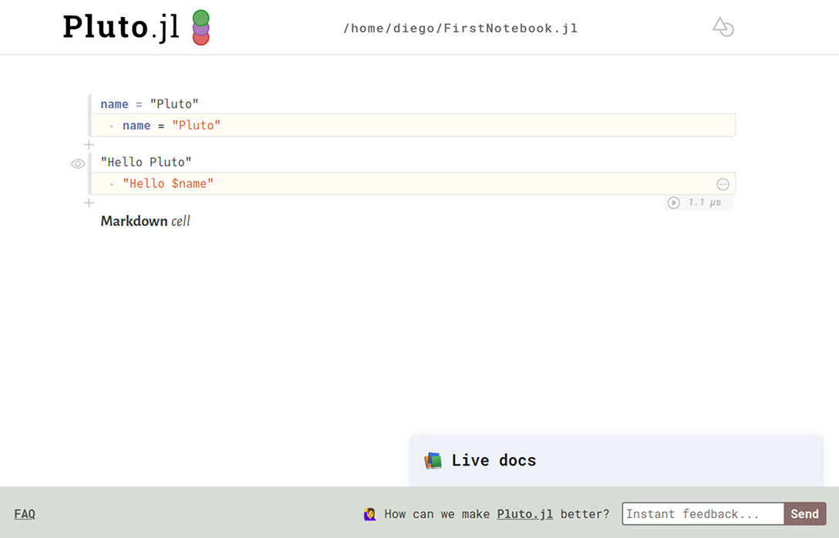
Task: Open the Pluto.jl link in footer
Action: (x=525, y=514)
